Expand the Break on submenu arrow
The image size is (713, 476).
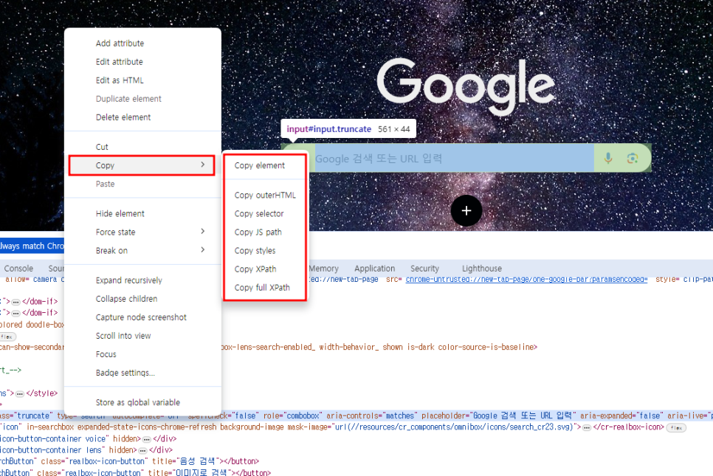click(203, 249)
